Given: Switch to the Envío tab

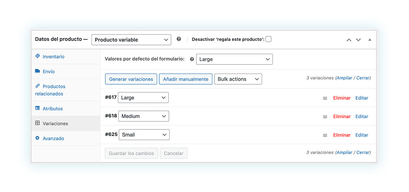Looking at the screenshot, I should pos(66,71).
